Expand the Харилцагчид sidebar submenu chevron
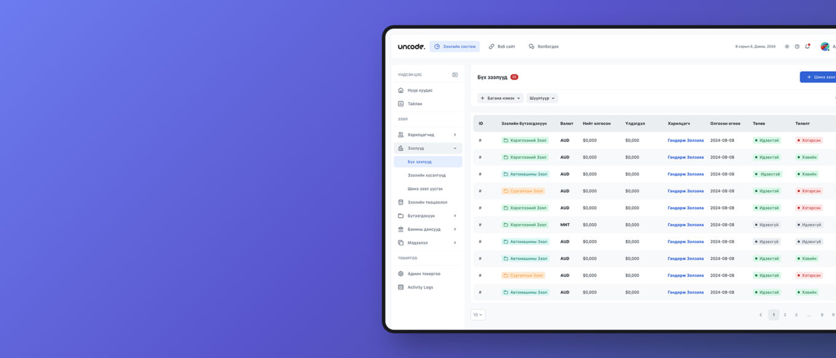This screenshot has height=358, width=836. pyautogui.click(x=455, y=135)
